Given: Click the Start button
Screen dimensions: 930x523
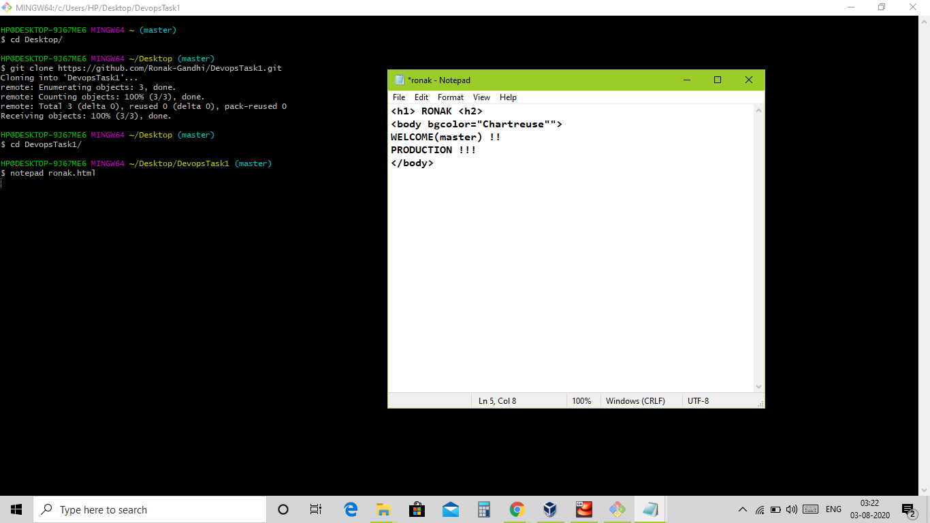Looking at the screenshot, I should pyautogui.click(x=16, y=509).
